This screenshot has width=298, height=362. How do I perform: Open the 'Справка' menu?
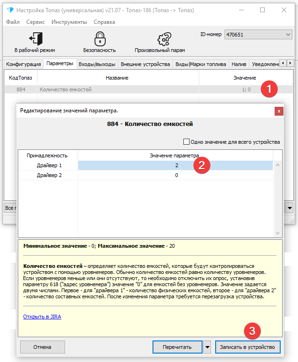(104, 22)
